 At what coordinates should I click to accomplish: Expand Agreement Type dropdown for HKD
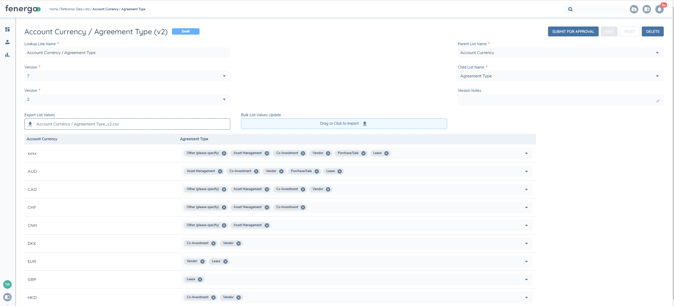(526, 298)
